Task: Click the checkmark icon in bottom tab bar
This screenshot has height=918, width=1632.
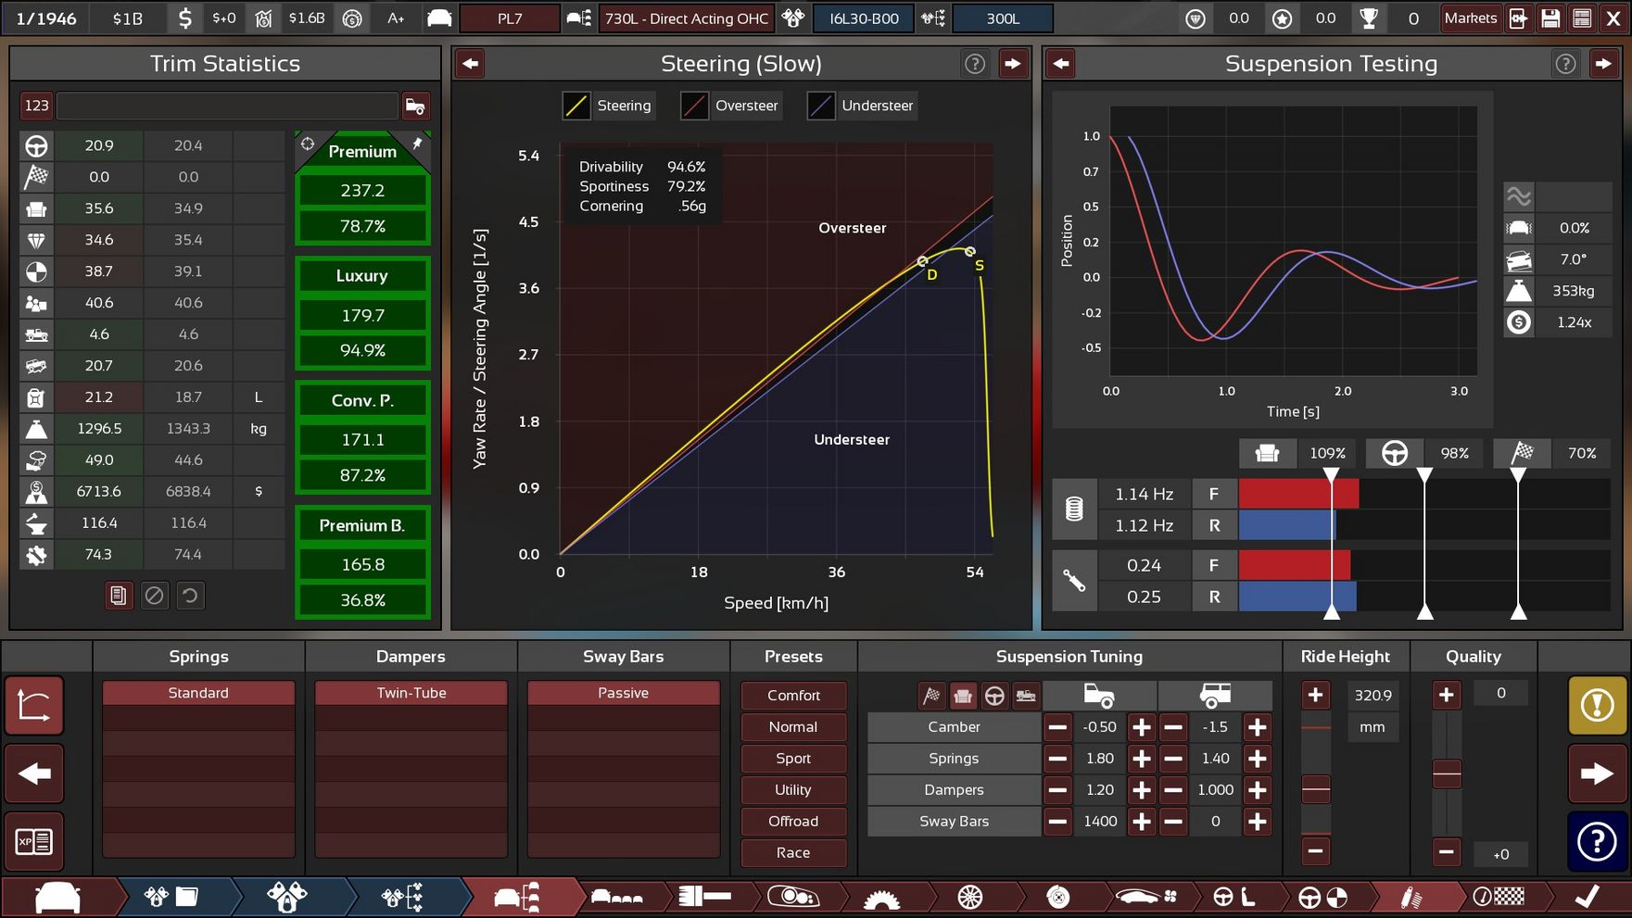Action: 1586,897
